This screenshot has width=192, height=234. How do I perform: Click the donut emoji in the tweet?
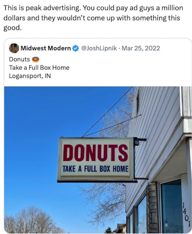[x=36, y=59]
